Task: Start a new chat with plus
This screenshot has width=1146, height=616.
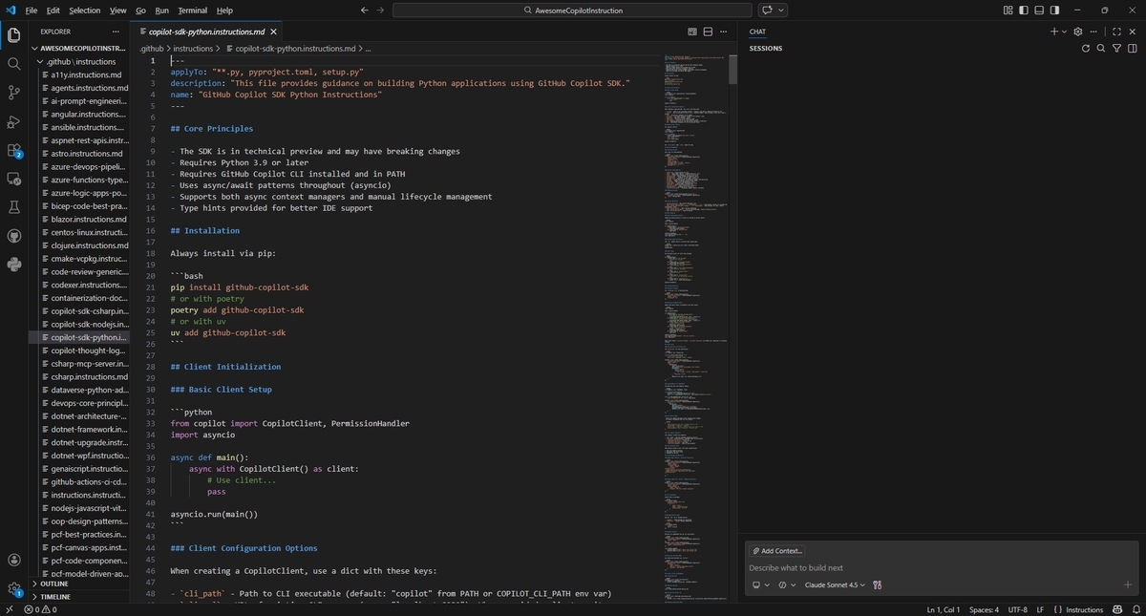Action: [1054, 32]
